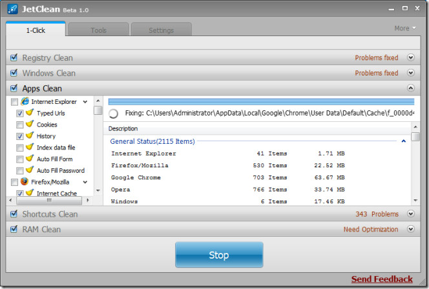Check the Firefox/Mozilla group checkbox
This screenshot has height=289, width=429.
pos(14,182)
